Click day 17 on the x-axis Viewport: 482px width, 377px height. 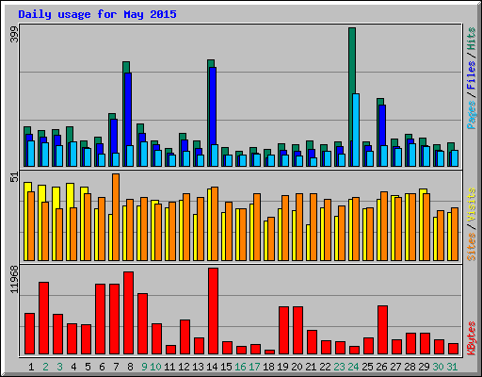254,367
